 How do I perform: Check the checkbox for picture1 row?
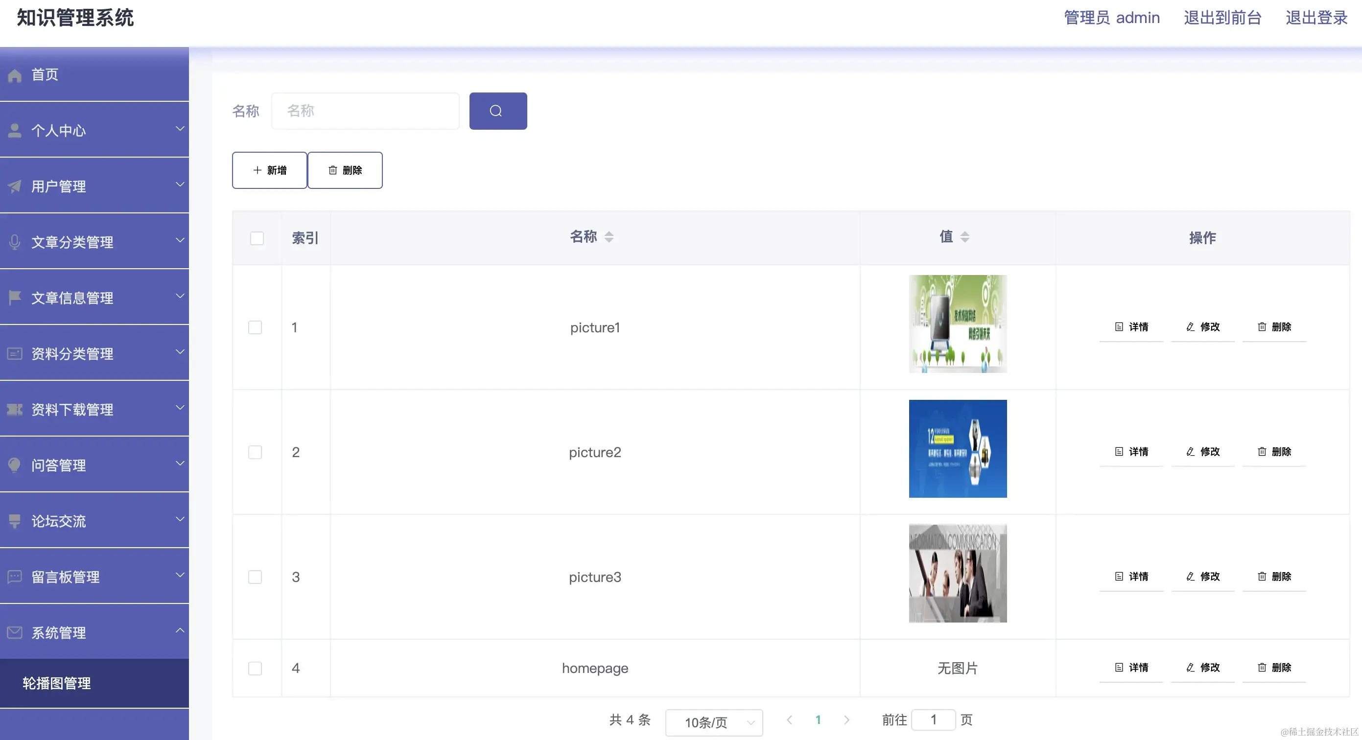pos(256,327)
